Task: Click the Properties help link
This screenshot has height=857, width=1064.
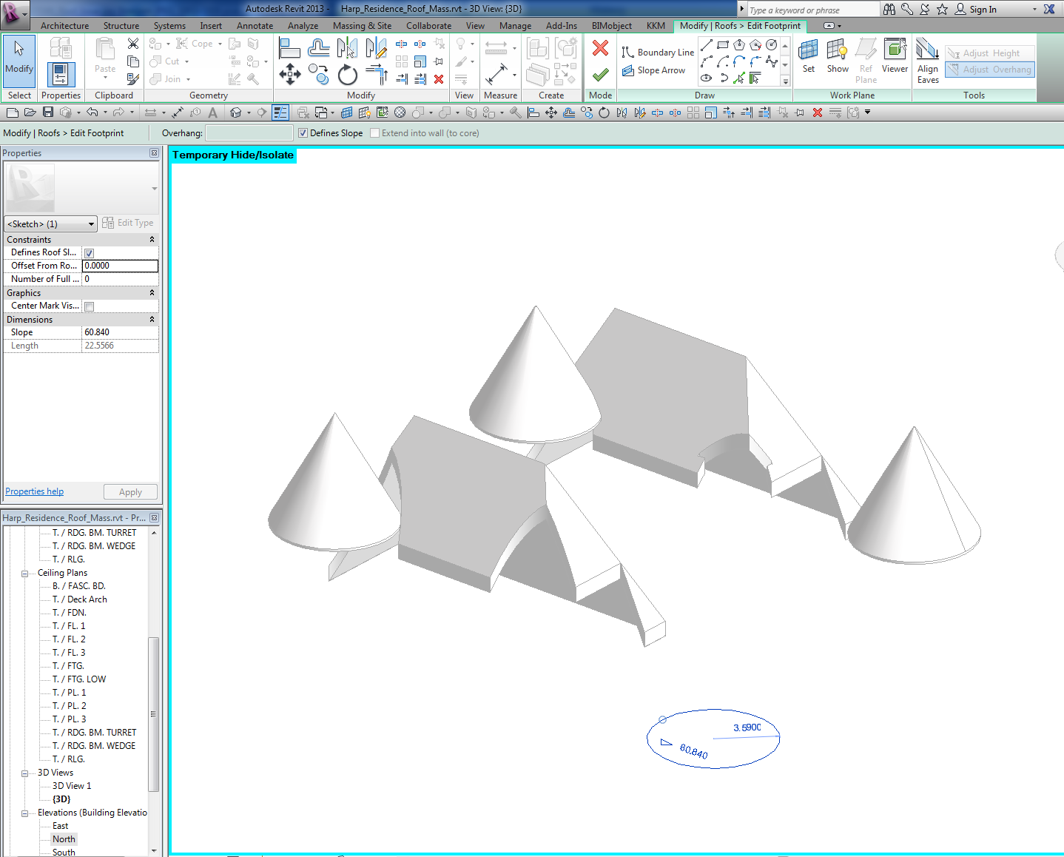Action: [x=34, y=491]
